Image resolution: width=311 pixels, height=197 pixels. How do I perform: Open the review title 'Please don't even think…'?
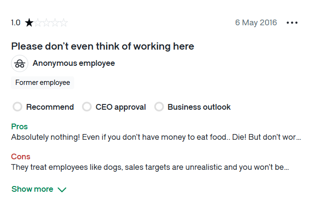point(102,46)
